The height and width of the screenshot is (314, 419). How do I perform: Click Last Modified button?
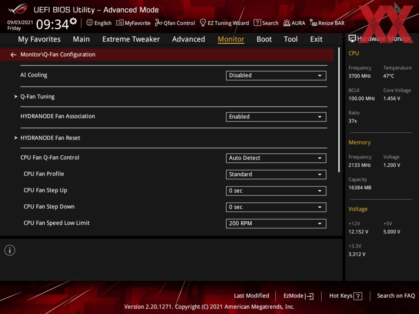251,296
